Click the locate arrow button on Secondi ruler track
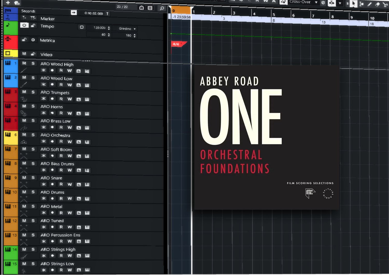Image resolution: width=389 pixels, height=275 pixels. 74,12
